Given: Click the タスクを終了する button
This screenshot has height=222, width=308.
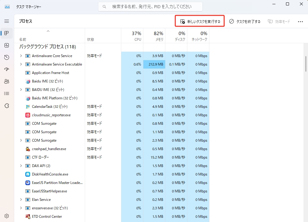Looking at the screenshot, I should tap(245, 21).
